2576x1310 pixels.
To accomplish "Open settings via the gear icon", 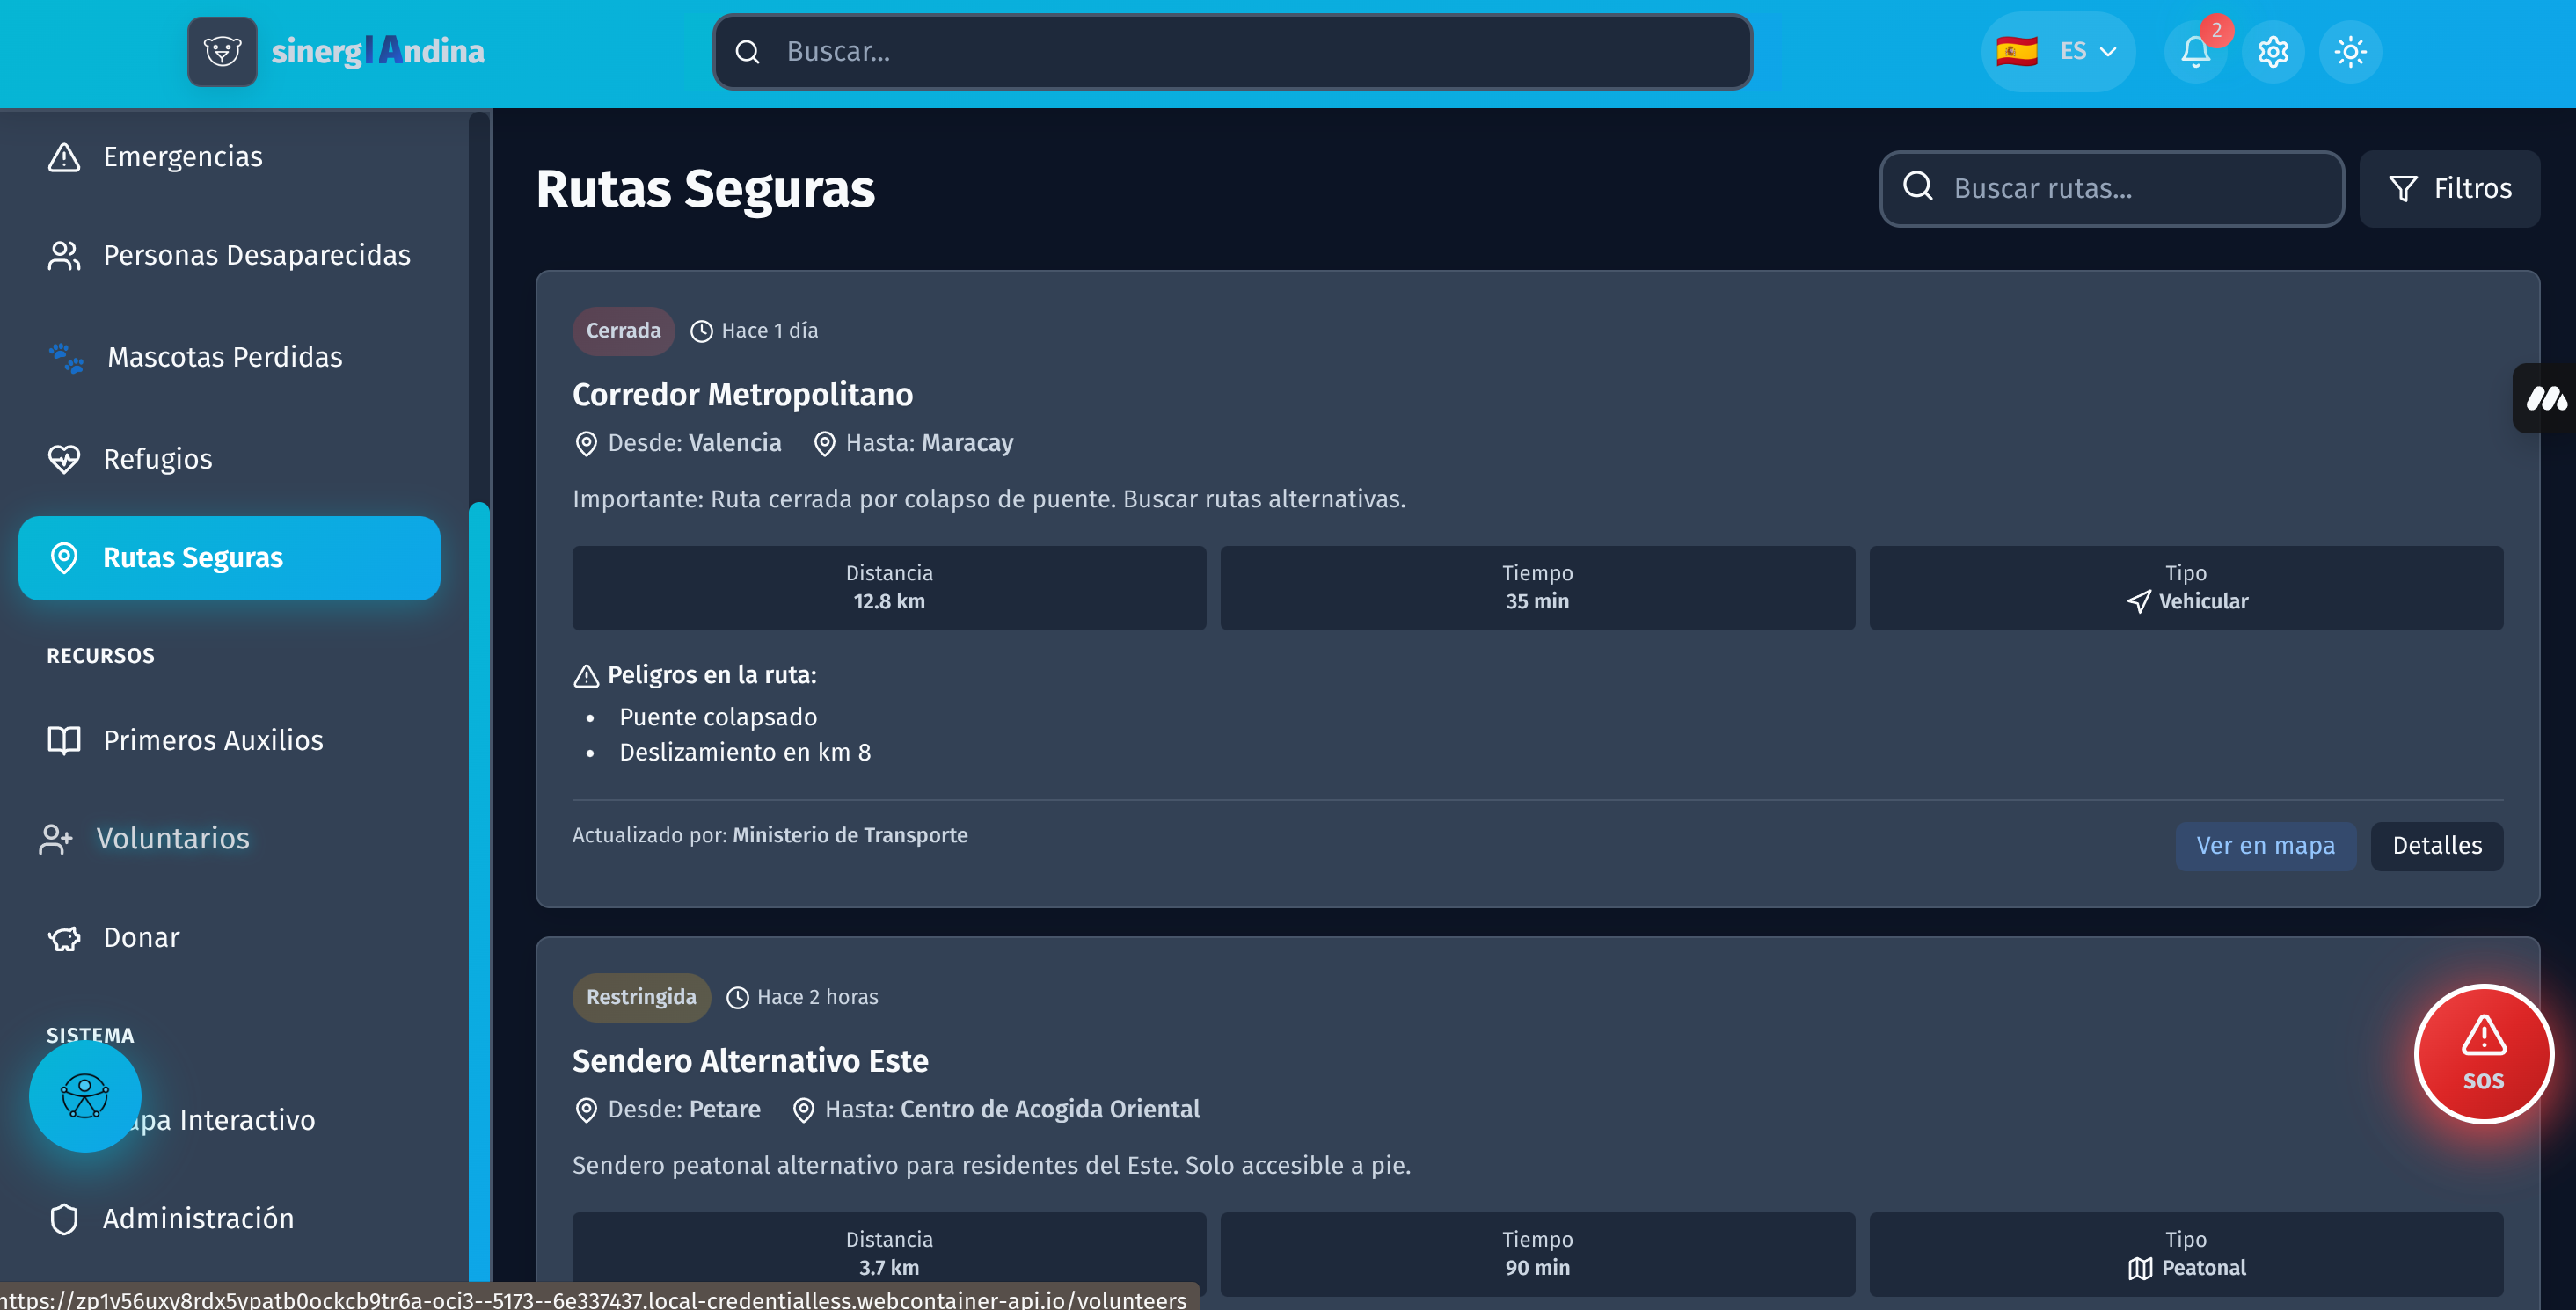I will point(2272,52).
